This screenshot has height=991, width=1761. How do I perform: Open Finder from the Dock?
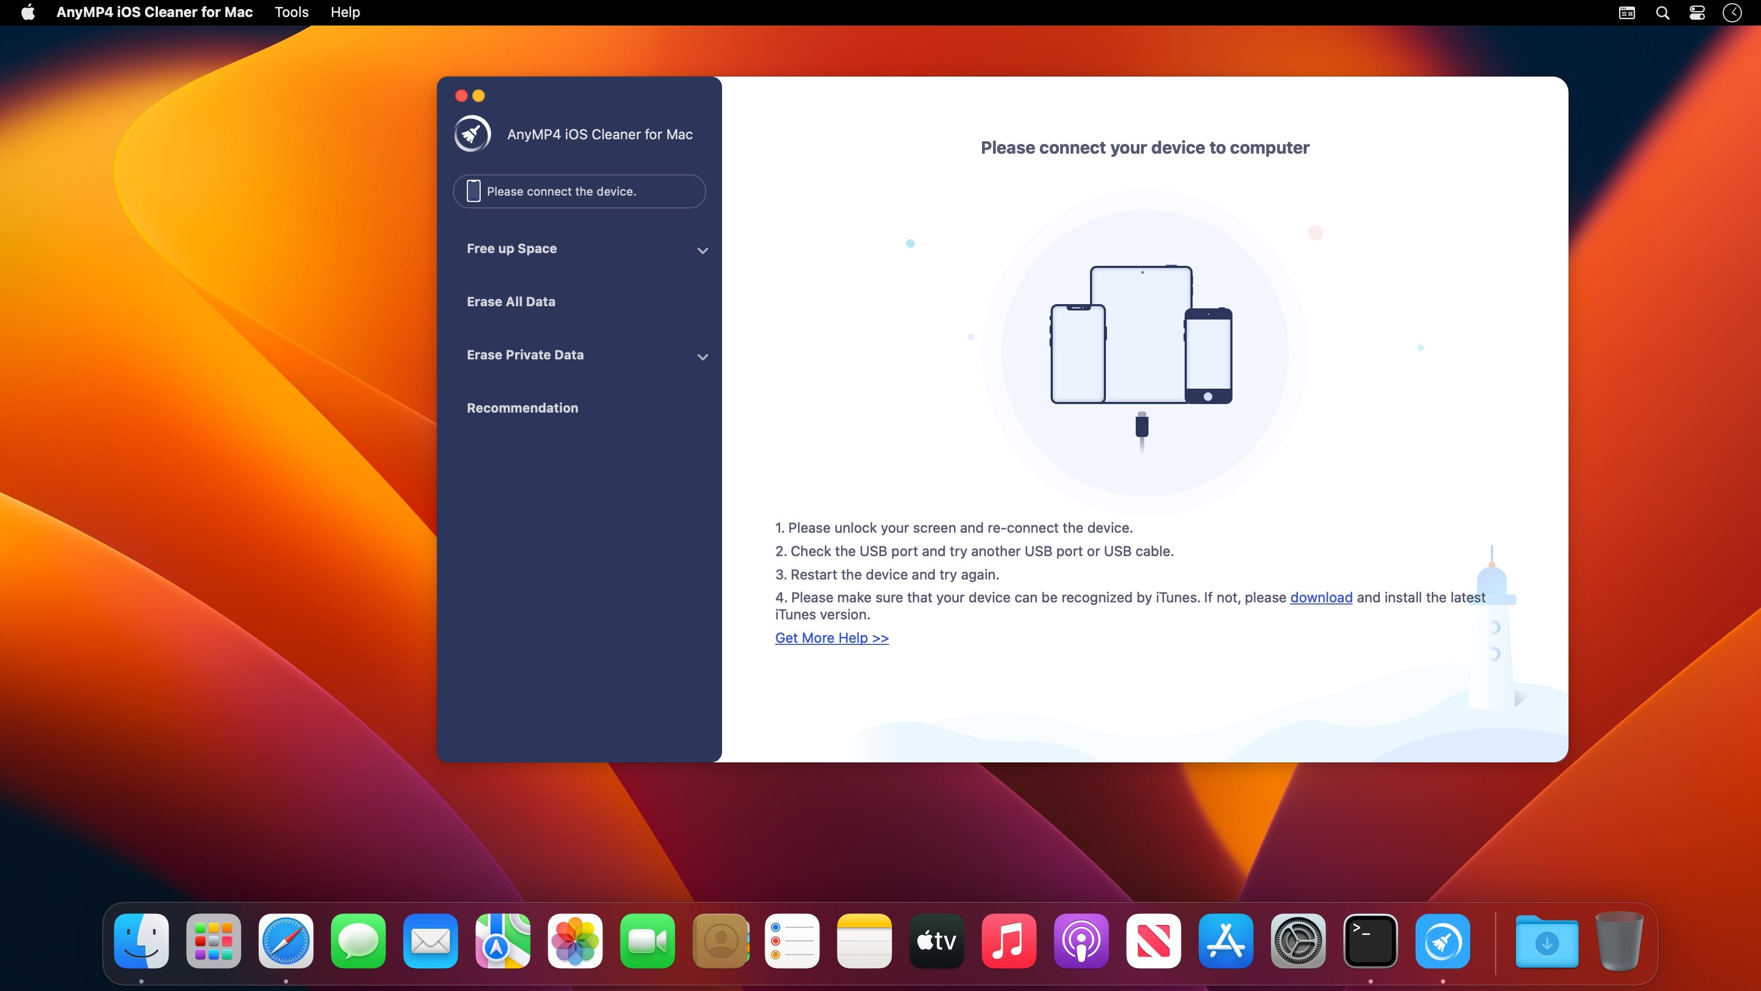pos(141,940)
